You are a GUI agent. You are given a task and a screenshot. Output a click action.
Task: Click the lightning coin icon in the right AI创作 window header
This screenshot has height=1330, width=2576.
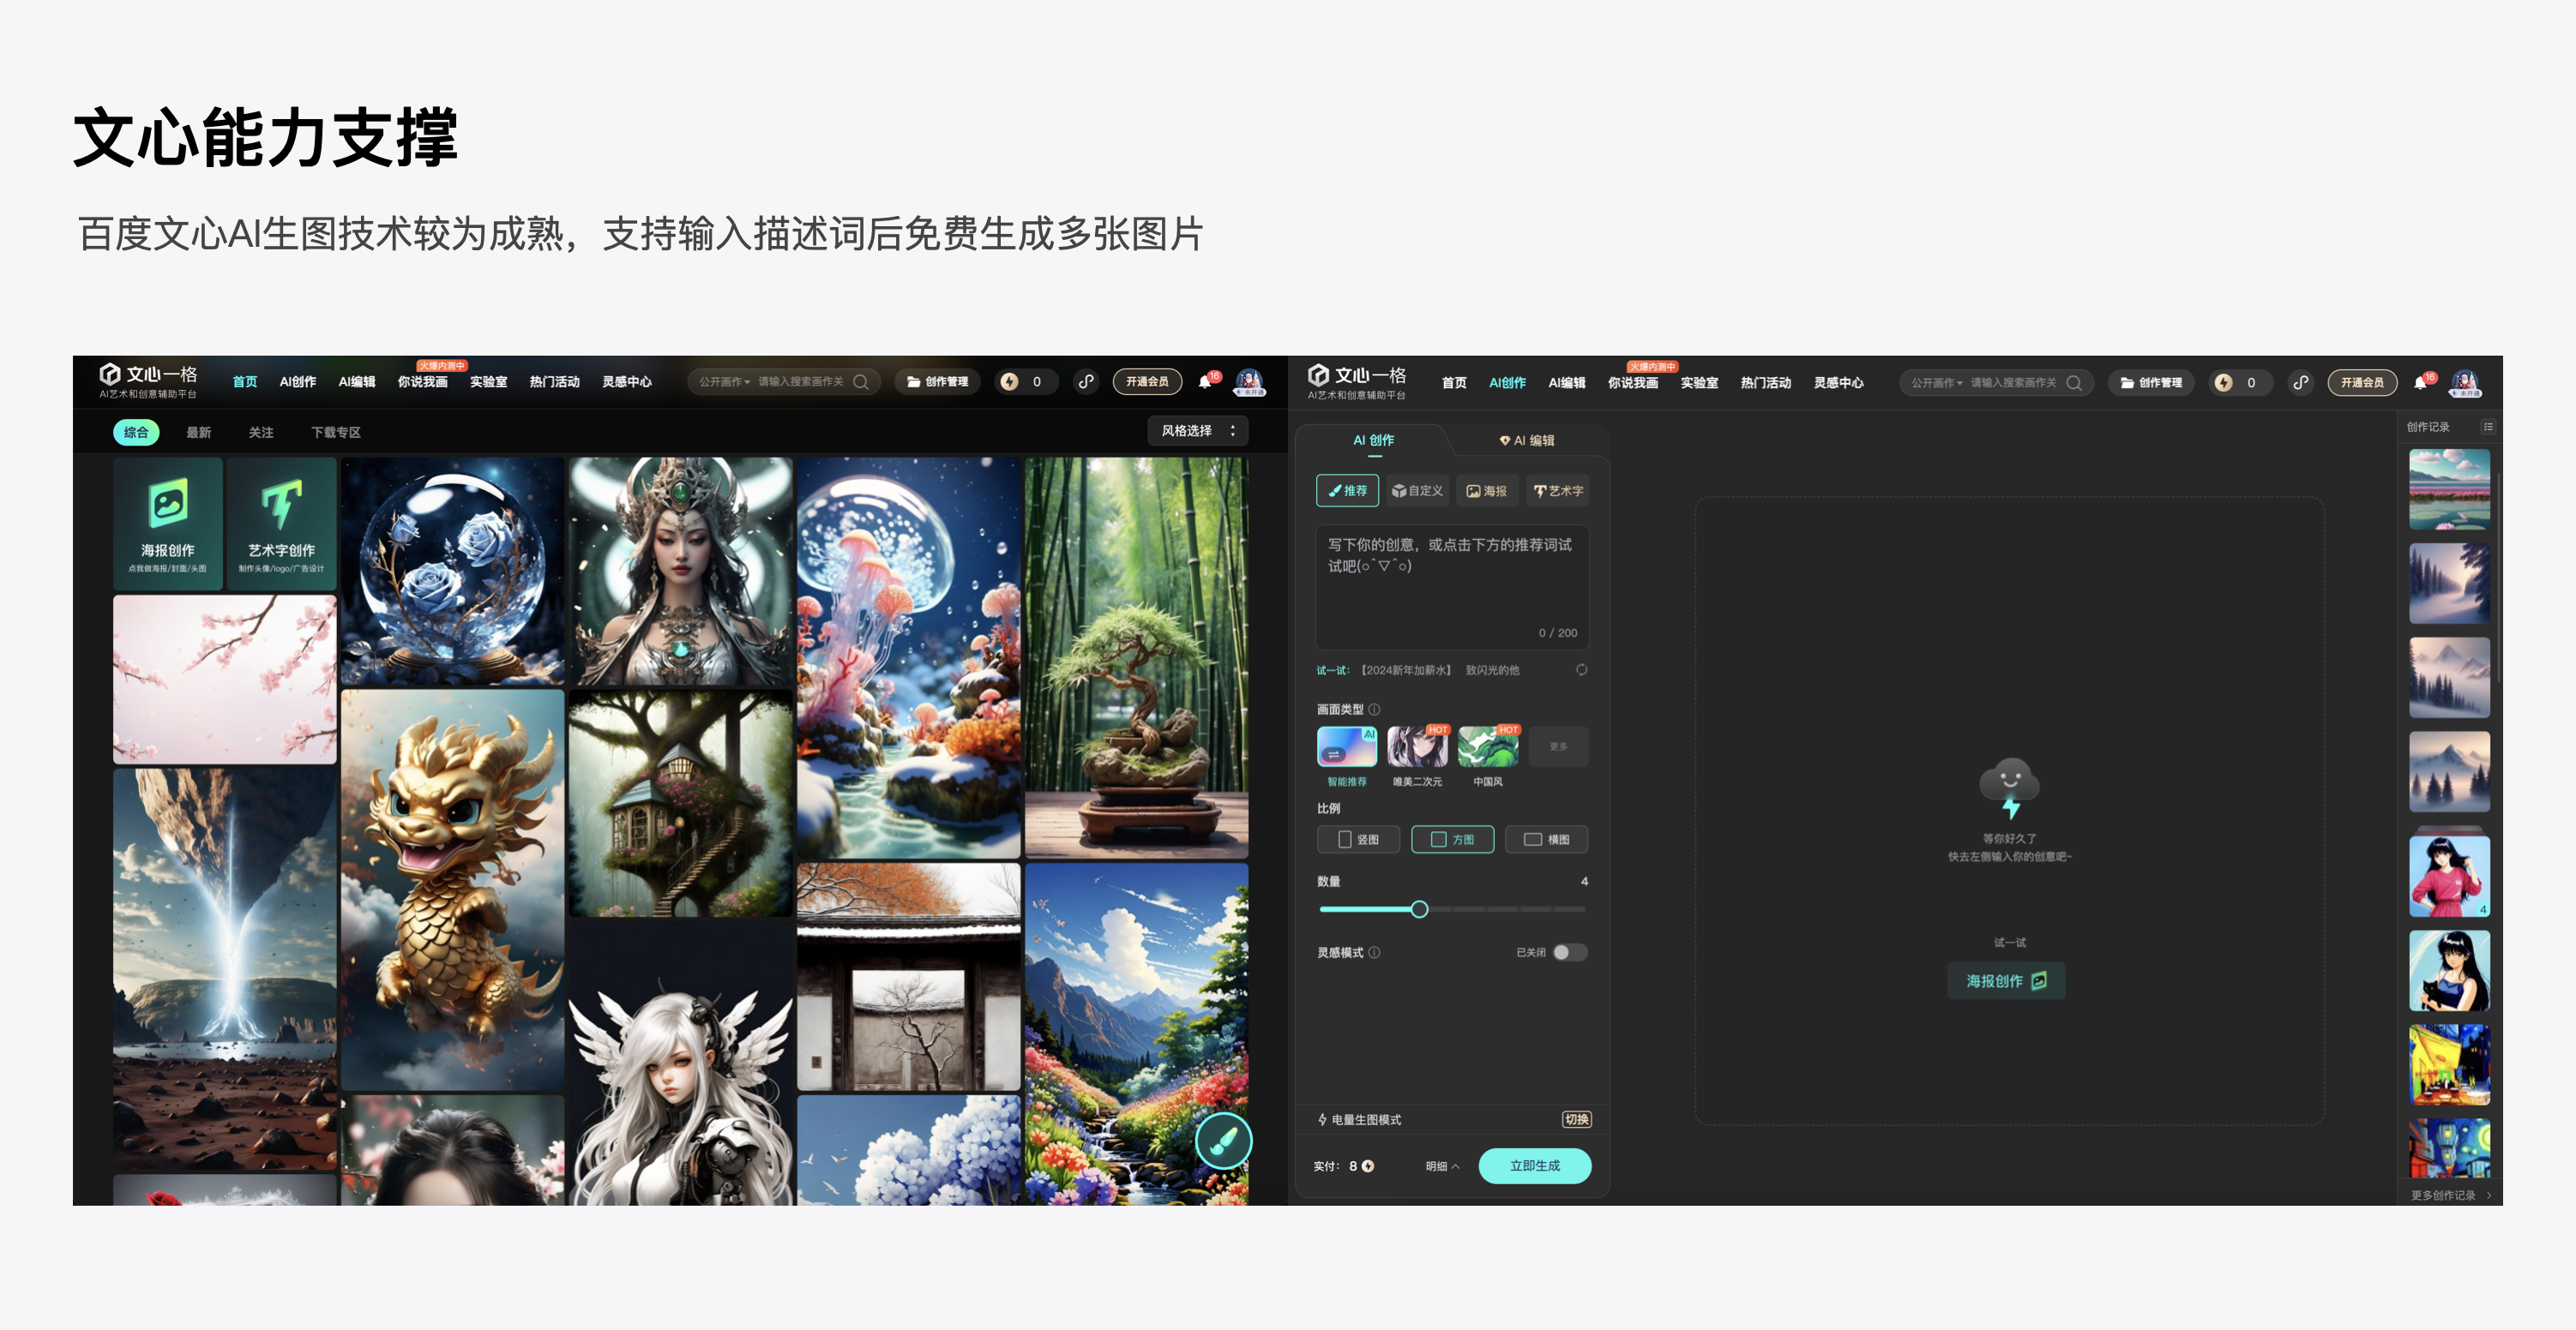click(2224, 383)
